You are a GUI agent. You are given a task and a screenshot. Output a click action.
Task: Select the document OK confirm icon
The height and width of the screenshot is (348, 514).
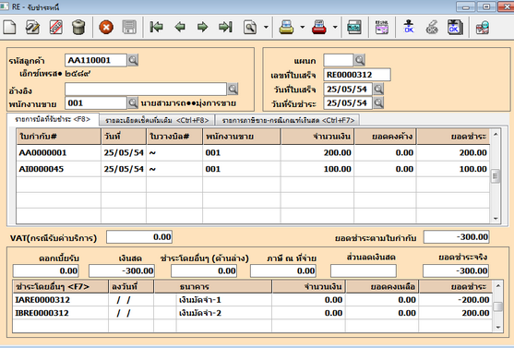pyautogui.click(x=455, y=27)
